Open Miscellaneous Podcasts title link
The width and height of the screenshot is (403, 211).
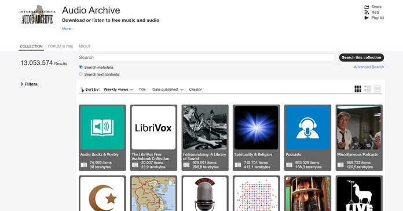tap(357, 154)
